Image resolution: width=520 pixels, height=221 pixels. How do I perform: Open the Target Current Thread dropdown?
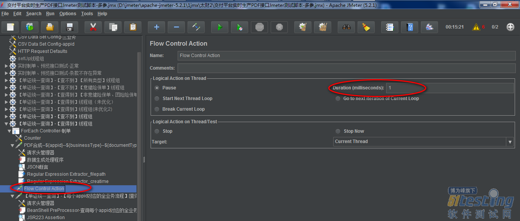click(424, 142)
